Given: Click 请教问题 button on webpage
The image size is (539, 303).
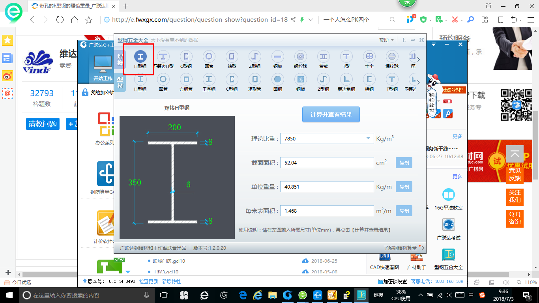Looking at the screenshot, I should click(x=43, y=123).
